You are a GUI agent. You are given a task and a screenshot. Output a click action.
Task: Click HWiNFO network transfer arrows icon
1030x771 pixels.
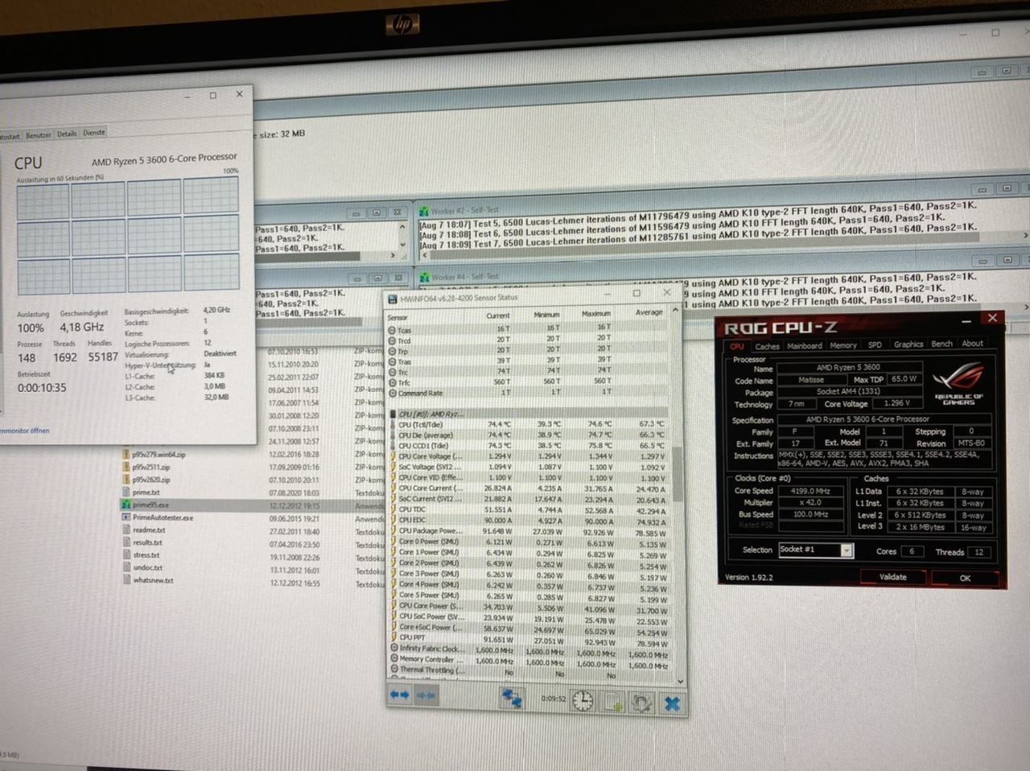point(511,698)
